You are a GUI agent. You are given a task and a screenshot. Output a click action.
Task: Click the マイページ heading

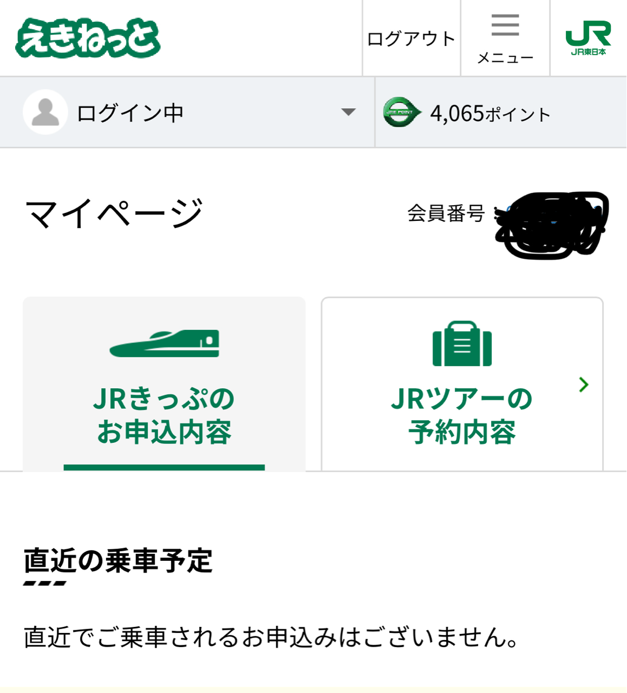114,213
